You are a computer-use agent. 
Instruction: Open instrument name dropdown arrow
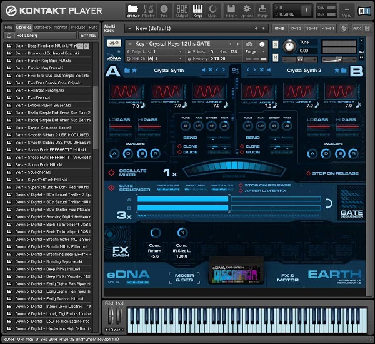point(130,44)
